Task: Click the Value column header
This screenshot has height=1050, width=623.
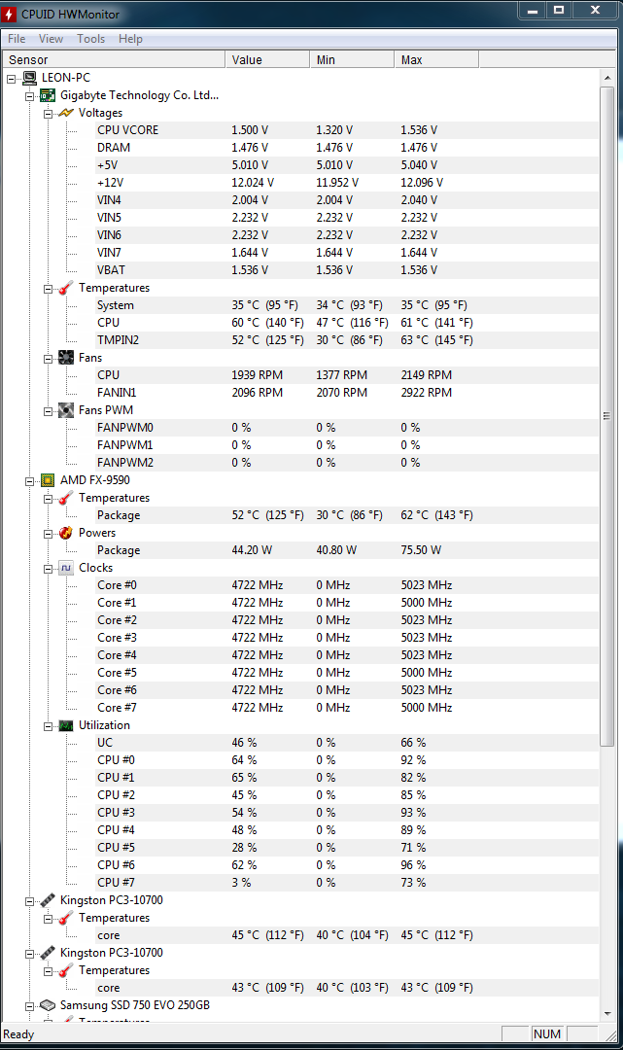Action: [x=267, y=60]
